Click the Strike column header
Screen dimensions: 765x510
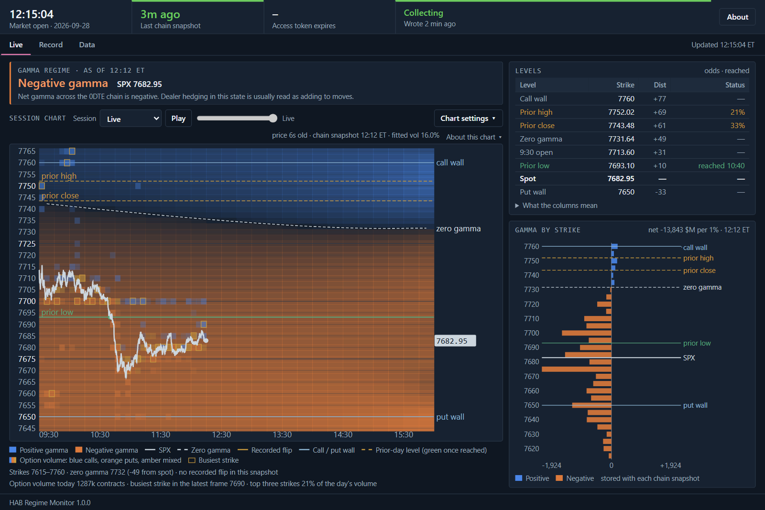point(625,85)
